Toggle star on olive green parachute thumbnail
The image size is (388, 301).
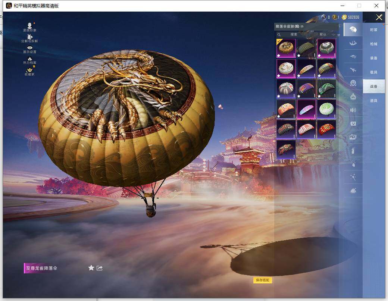click(x=299, y=56)
